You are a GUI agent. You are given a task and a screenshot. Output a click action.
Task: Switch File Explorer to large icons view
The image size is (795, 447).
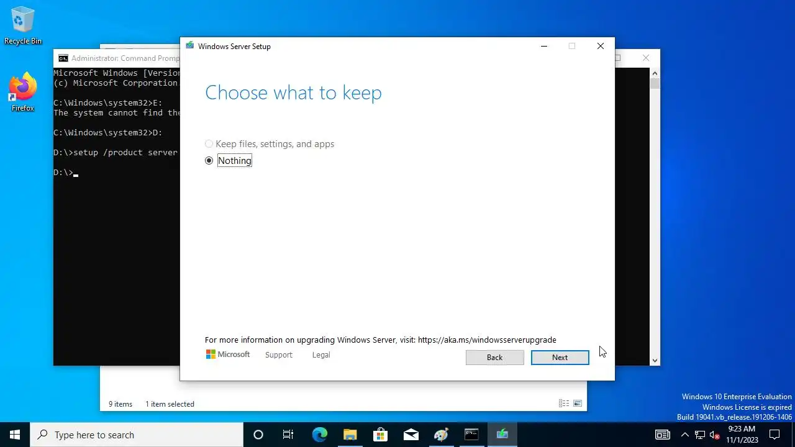[x=578, y=404]
